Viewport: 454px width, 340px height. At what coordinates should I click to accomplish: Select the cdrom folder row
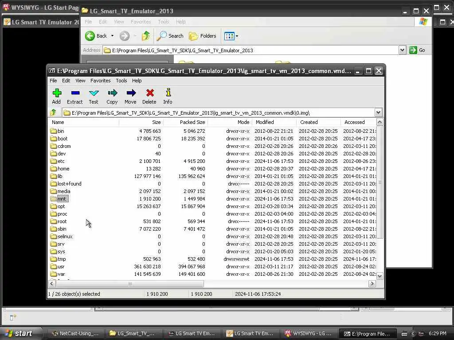tap(213, 146)
